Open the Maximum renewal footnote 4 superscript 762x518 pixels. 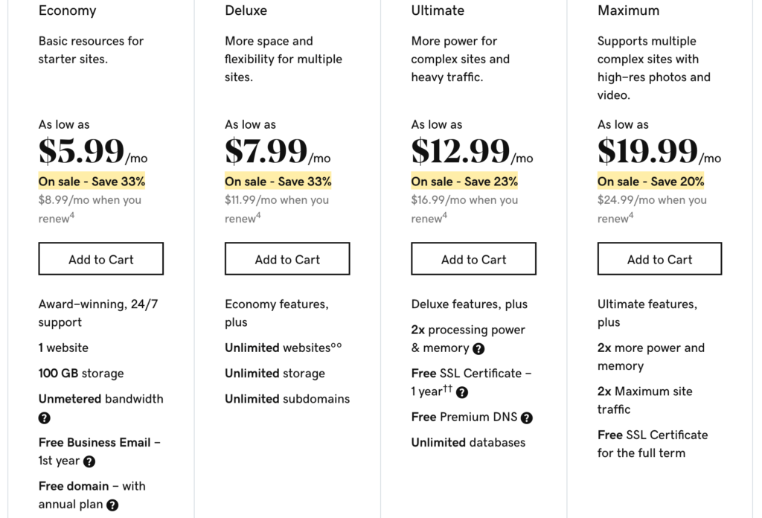(x=631, y=216)
